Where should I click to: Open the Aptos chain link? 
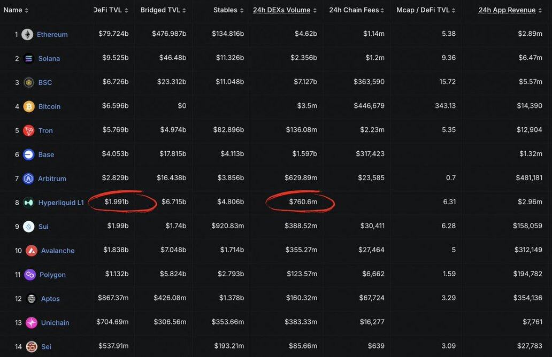(50, 299)
